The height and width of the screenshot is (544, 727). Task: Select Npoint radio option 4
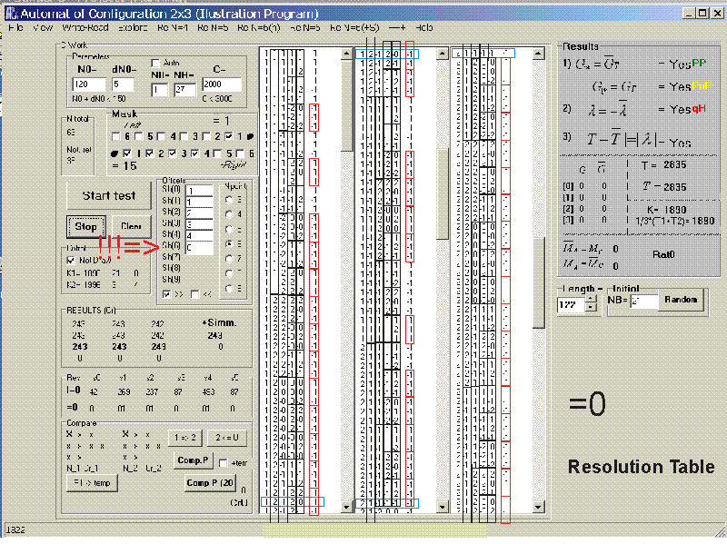229,214
